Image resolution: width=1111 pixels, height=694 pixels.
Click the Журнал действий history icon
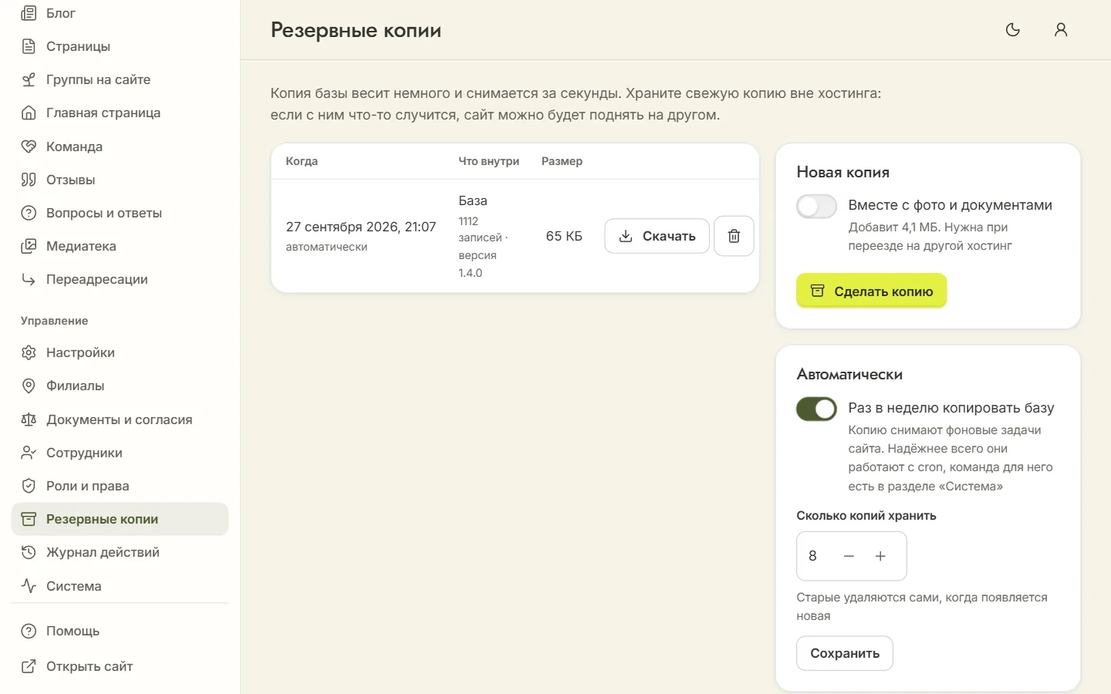pyautogui.click(x=29, y=552)
